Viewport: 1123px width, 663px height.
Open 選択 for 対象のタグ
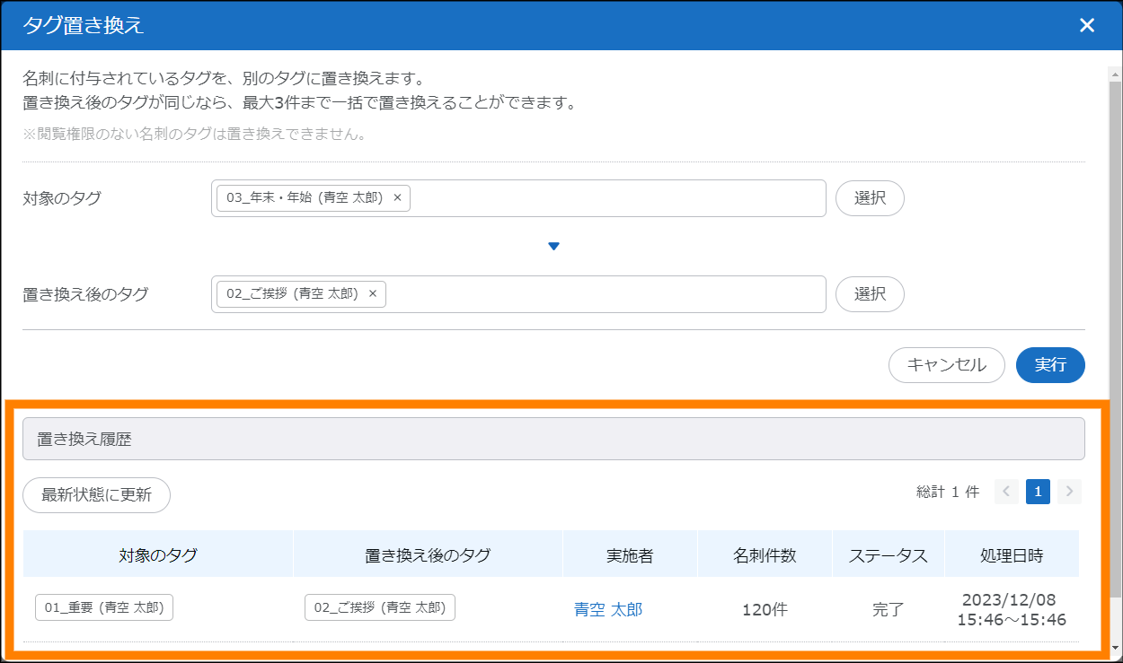[869, 198]
